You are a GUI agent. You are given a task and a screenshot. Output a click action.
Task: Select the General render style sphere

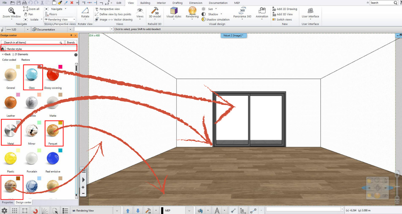pyautogui.click(x=11, y=75)
